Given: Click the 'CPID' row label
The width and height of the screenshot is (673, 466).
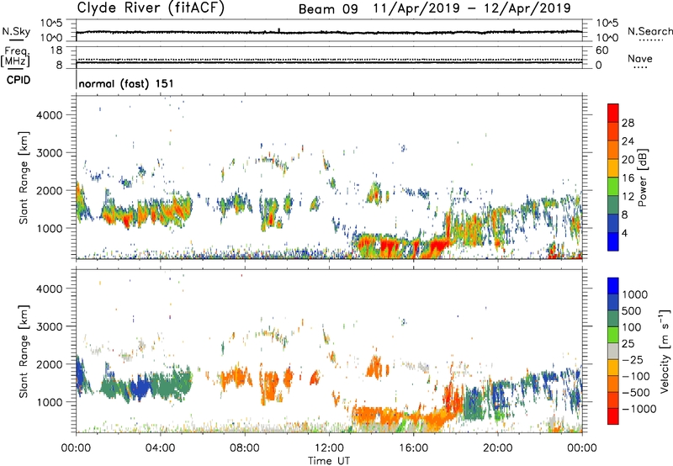Looking at the screenshot, I should click(19, 80).
